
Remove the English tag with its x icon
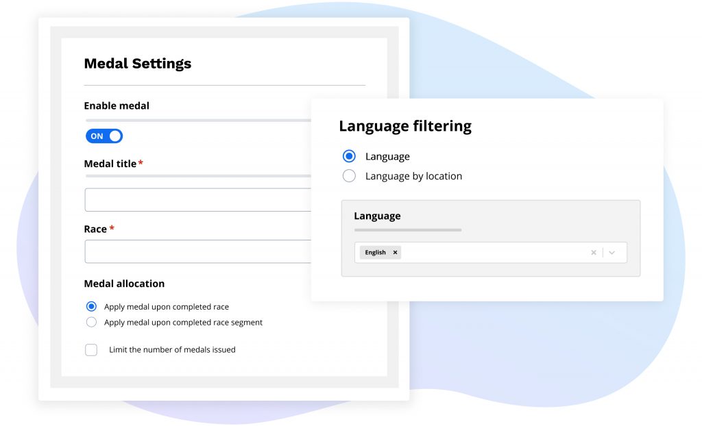point(395,253)
